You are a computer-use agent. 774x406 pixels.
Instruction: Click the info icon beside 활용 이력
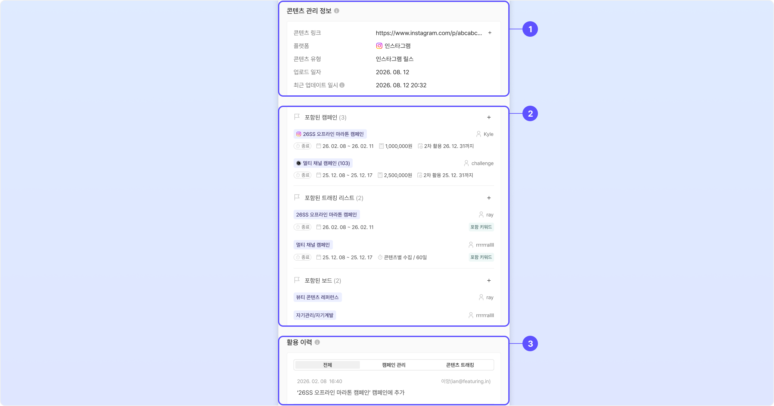coord(317,342)
